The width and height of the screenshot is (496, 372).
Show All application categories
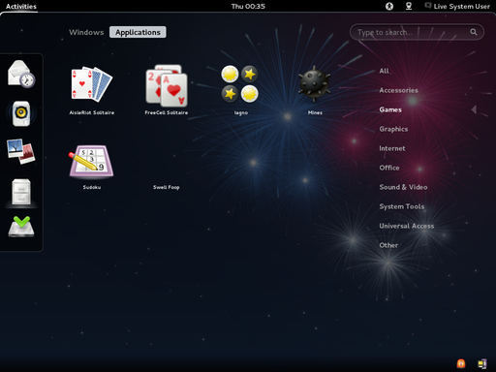click(384, 71)
